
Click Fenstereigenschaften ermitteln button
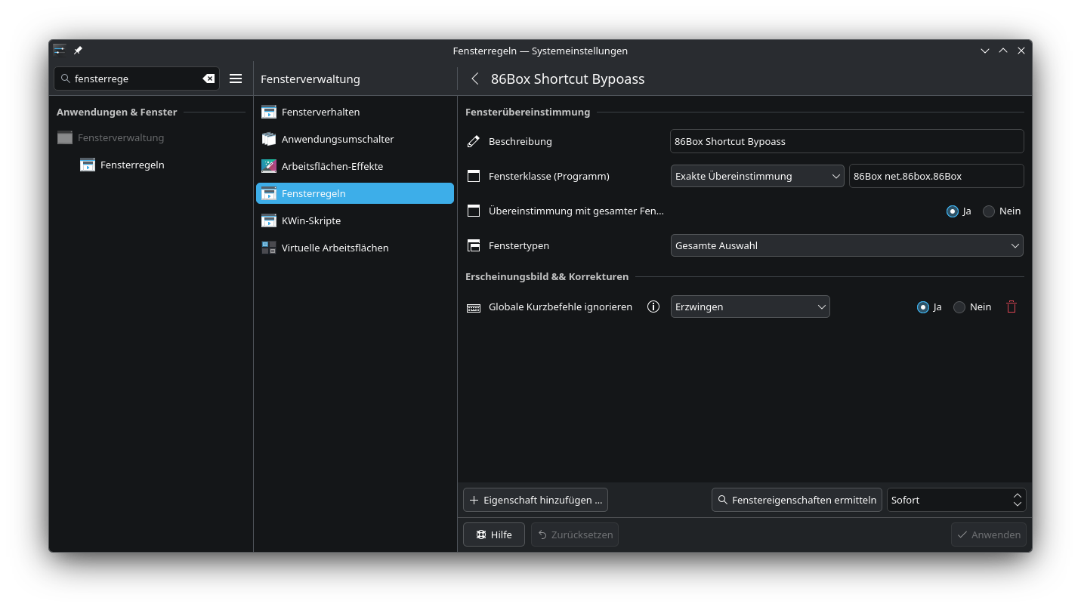tap(797, 500)
